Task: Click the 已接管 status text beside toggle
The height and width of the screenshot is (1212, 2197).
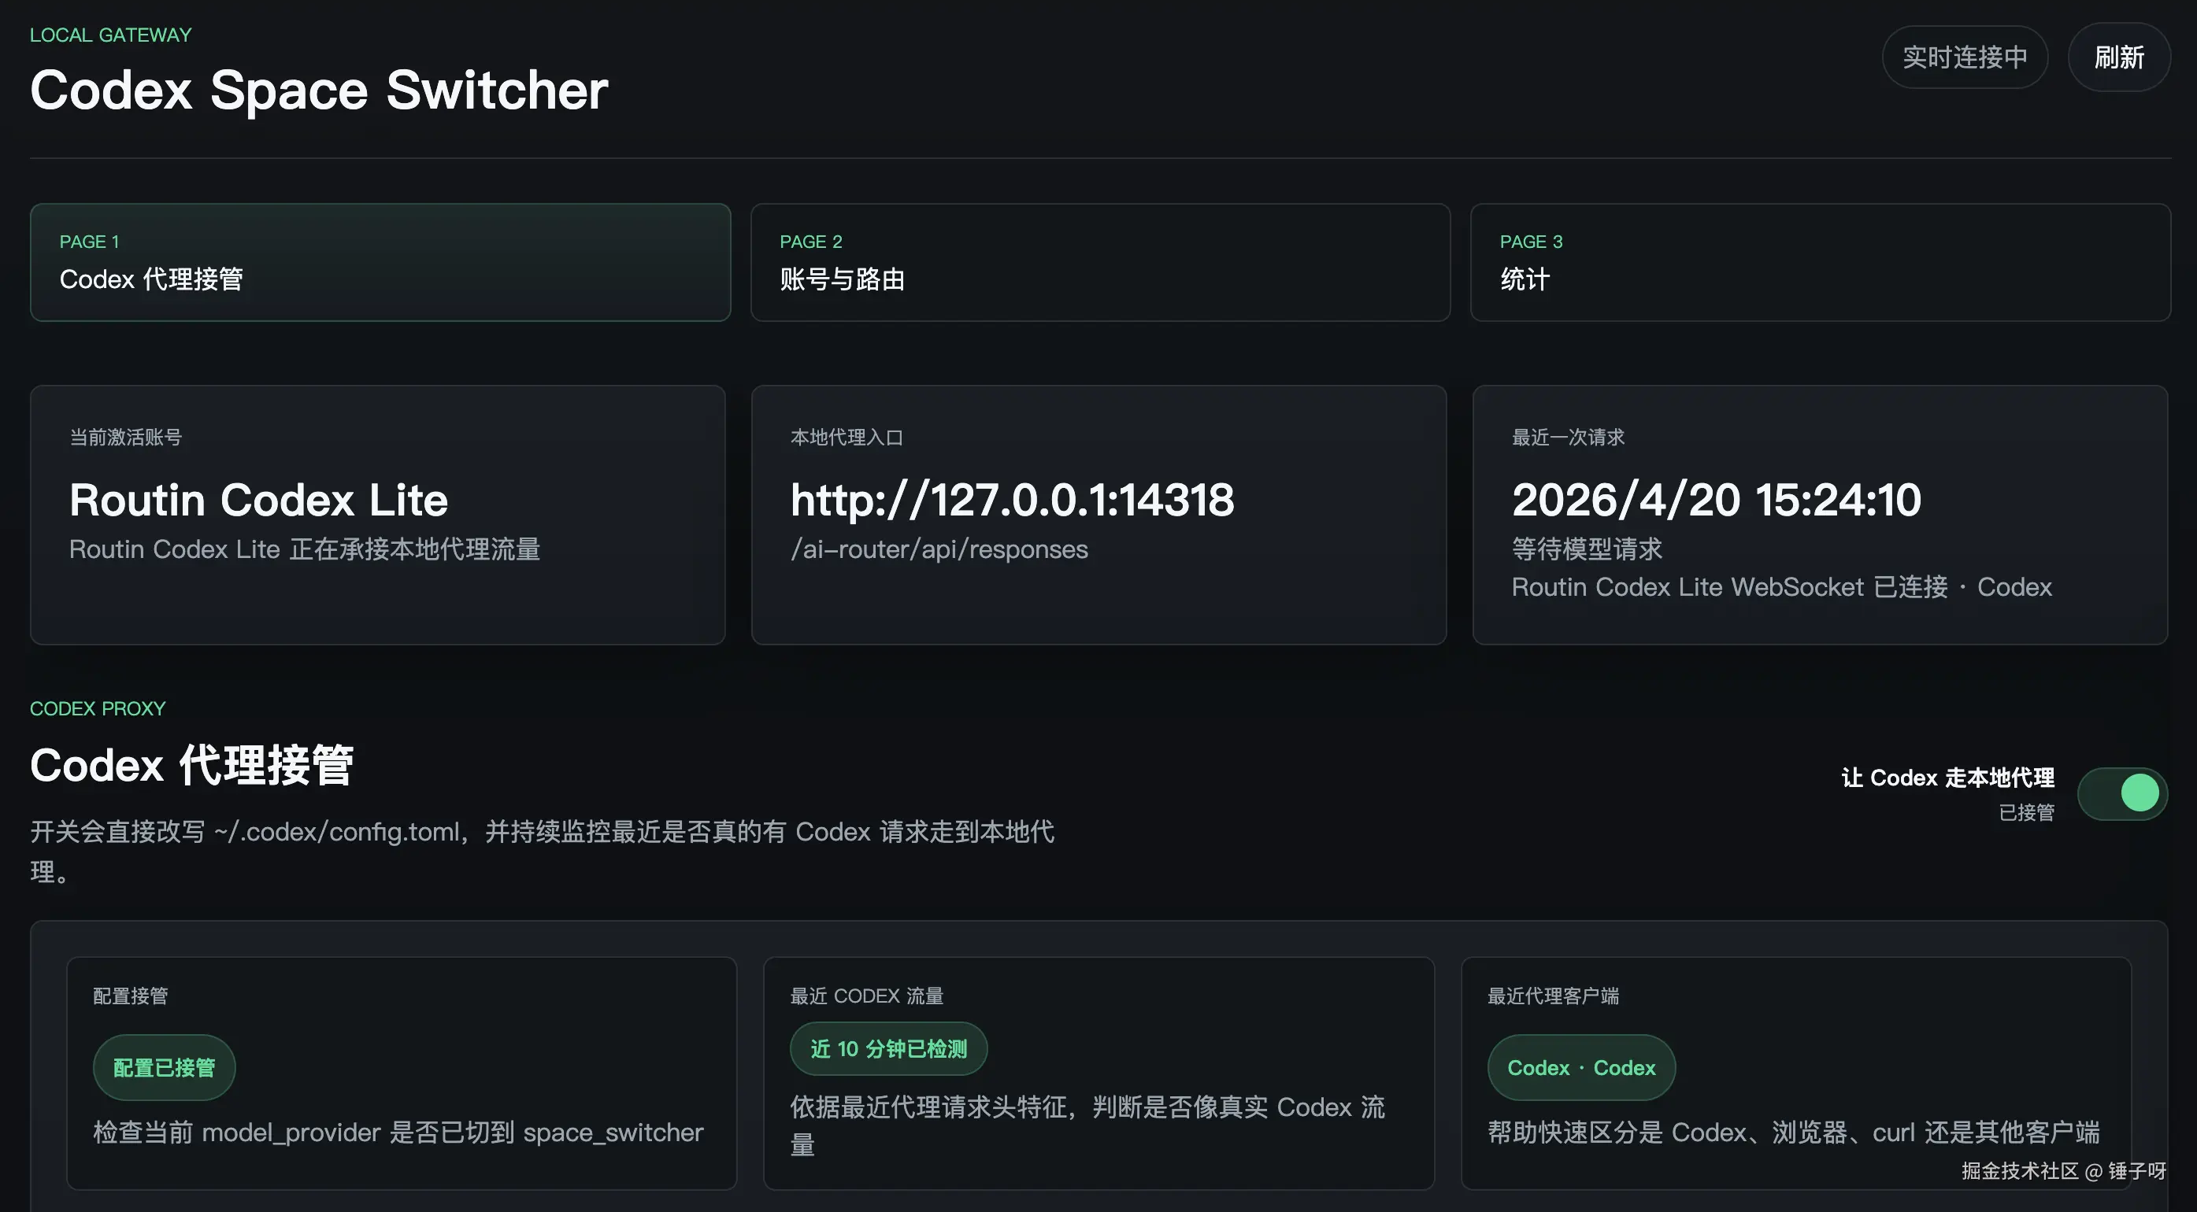Action: pos(2026,812)
